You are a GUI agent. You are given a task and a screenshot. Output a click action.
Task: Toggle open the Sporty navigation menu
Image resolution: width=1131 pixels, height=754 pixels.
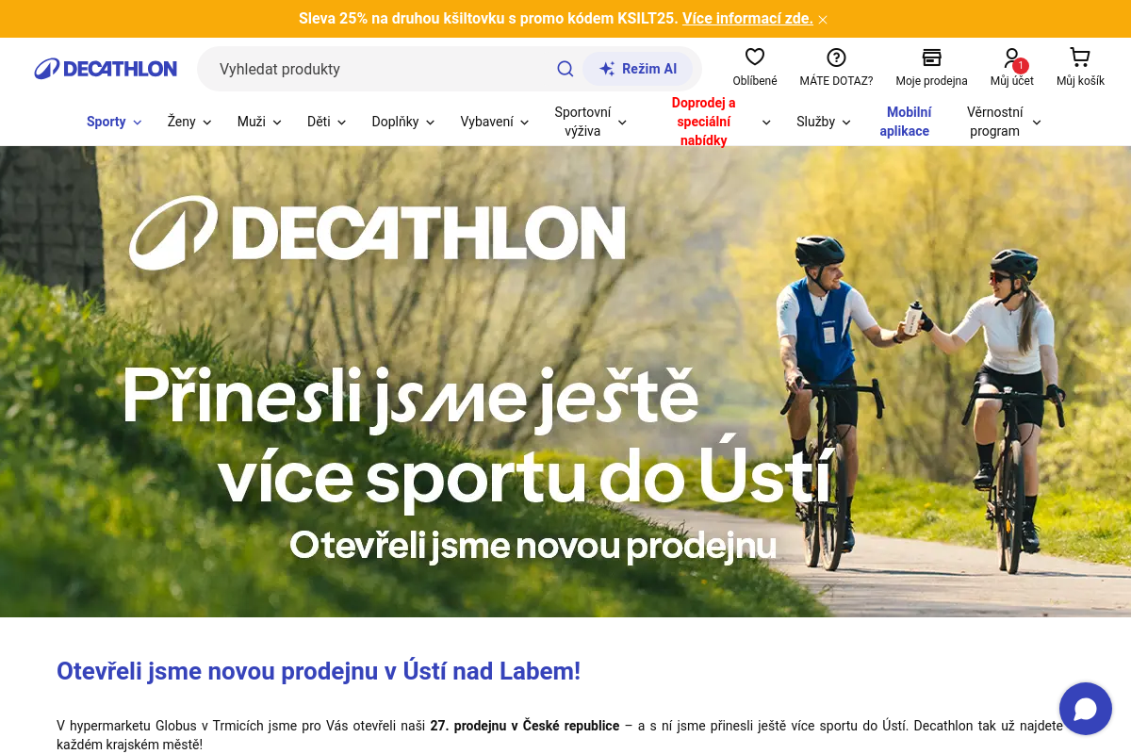113,122
